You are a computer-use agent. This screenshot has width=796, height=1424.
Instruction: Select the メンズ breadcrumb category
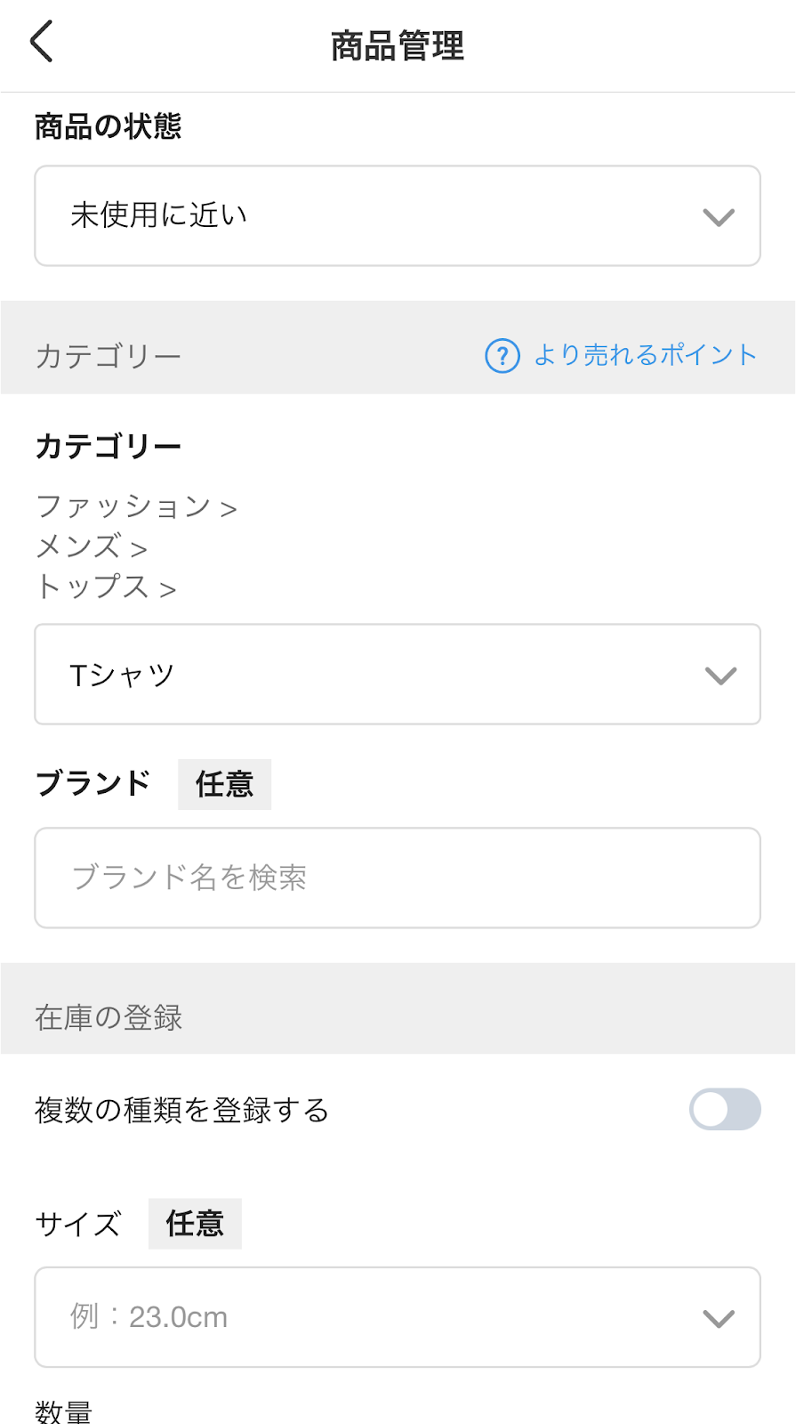click(x=79, y=546)
